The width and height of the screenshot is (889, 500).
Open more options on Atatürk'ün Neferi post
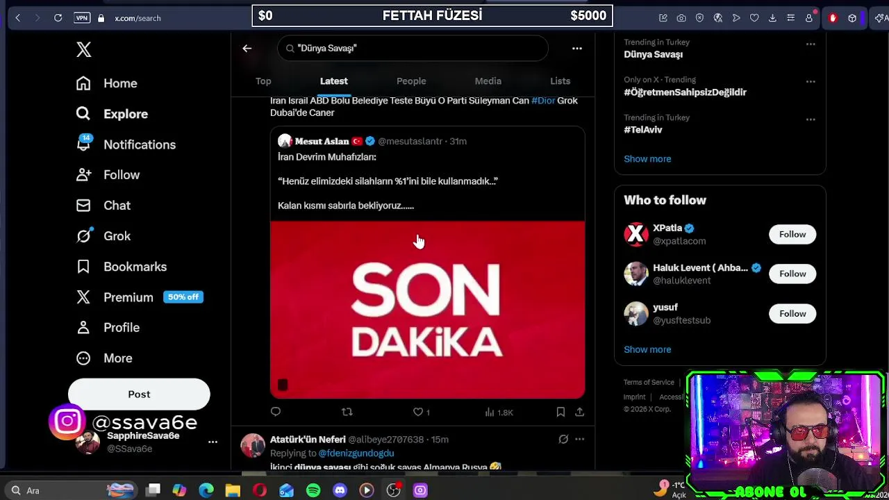tap(579, 439)
